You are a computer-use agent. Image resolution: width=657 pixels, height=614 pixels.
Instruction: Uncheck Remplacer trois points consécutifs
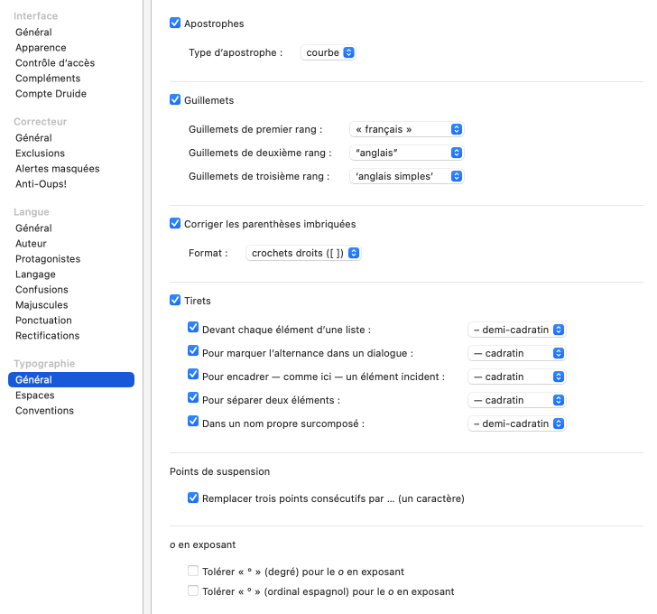click(193, 498)
